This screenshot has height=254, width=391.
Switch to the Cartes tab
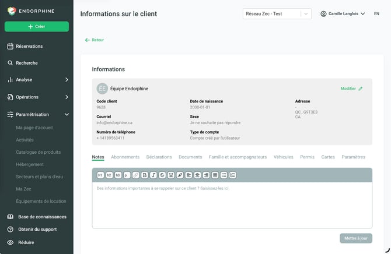[x=328, y=157]
